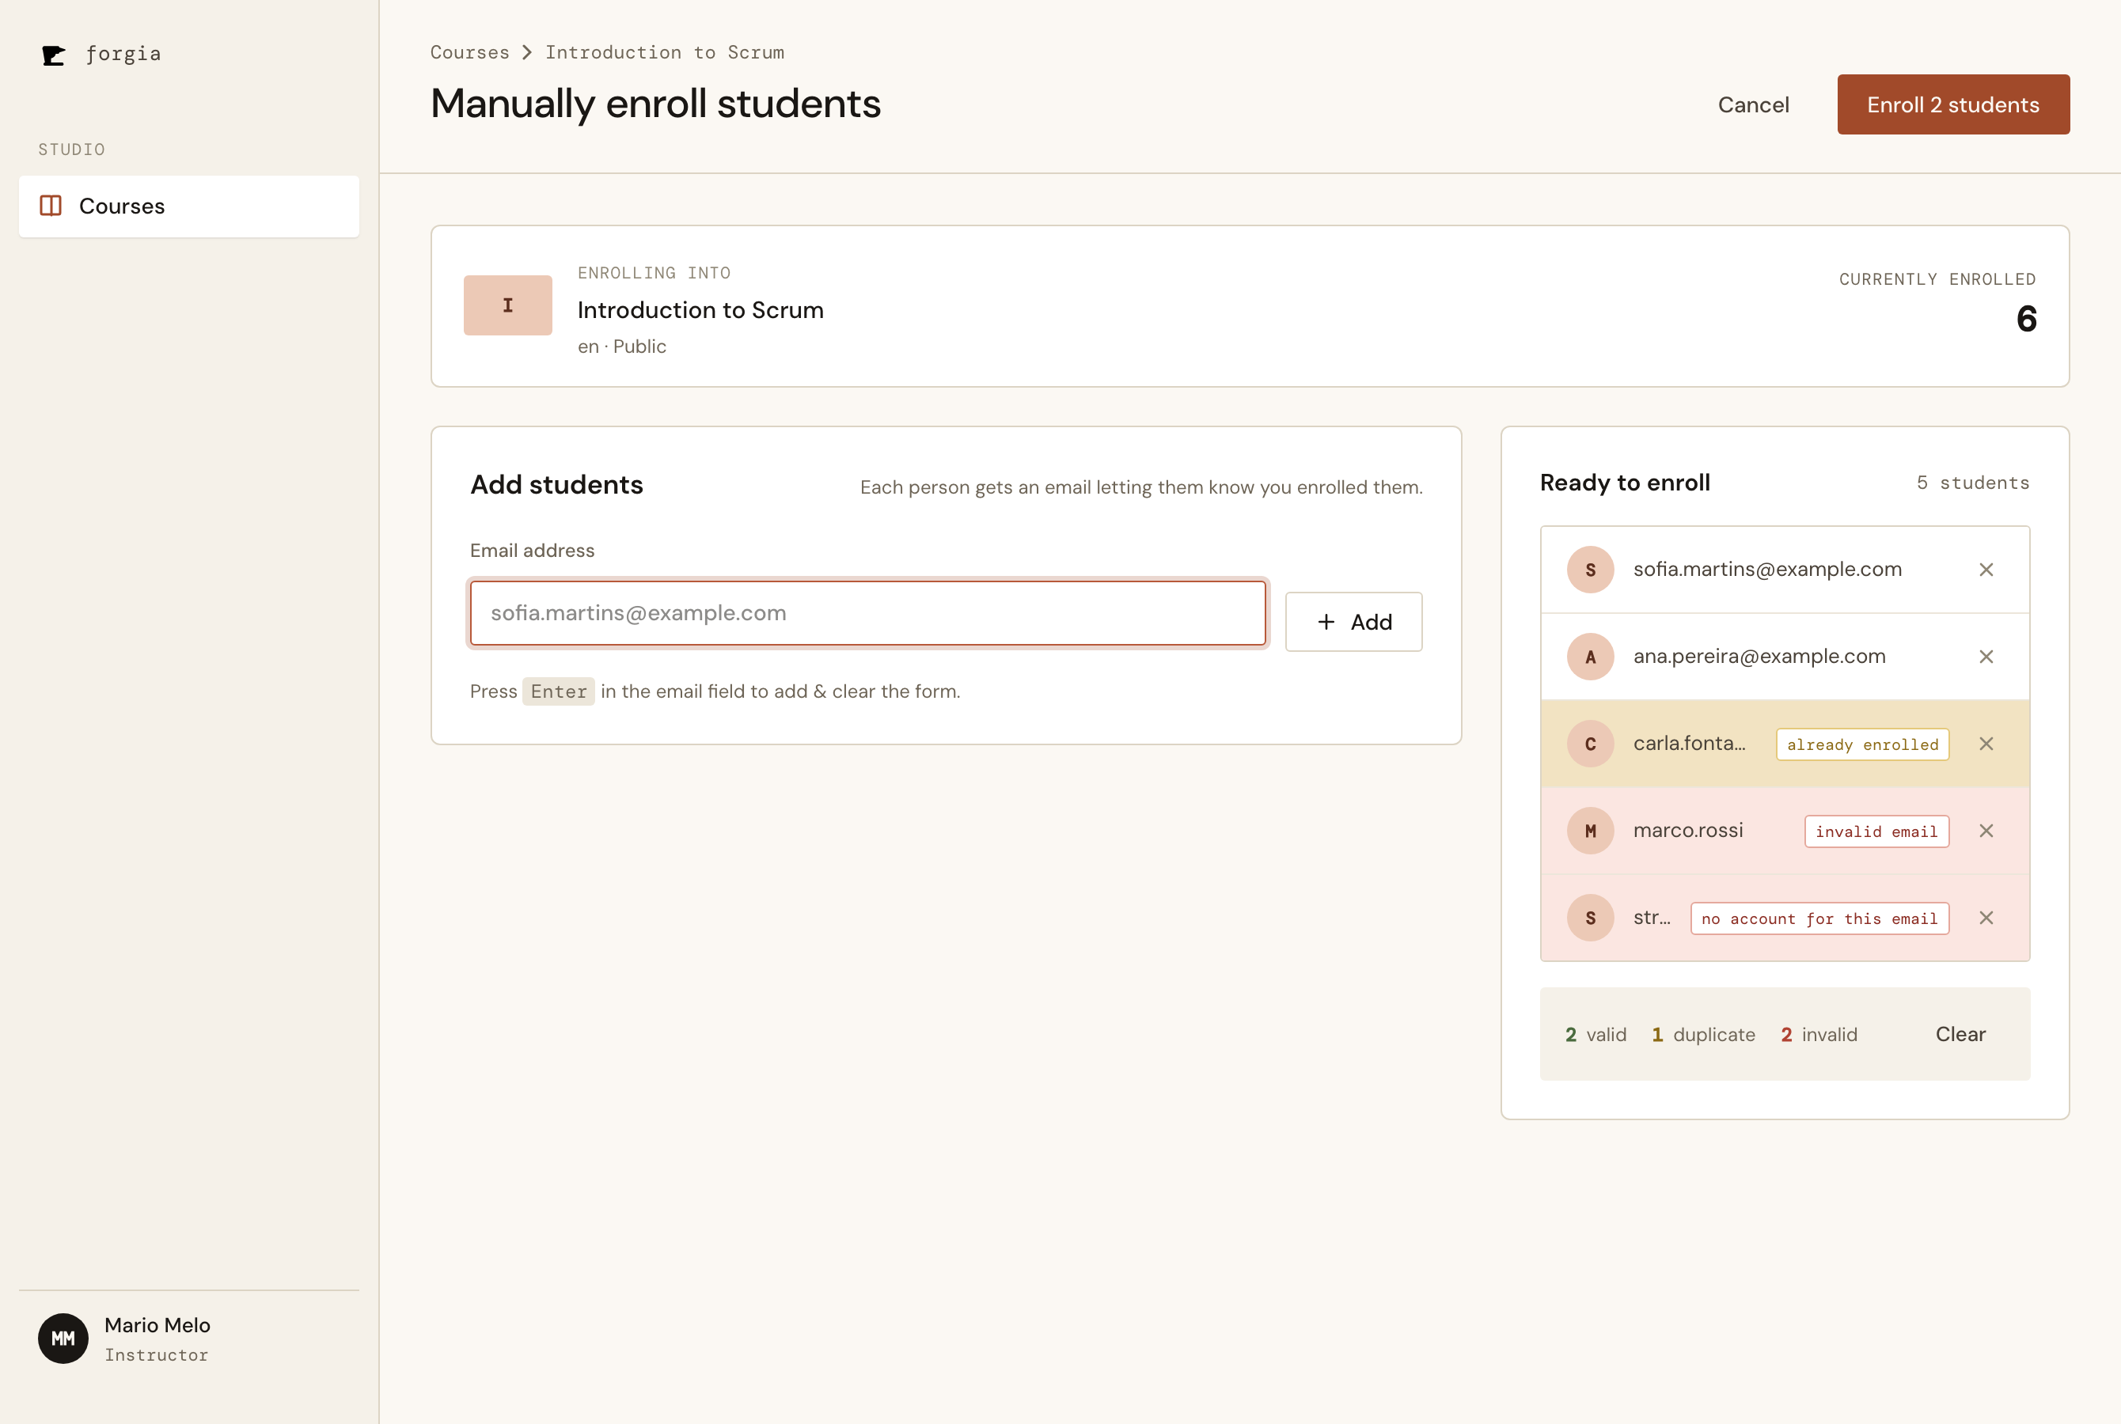Click the course thumbnail labeled I
Image resolution: width=2121 pixels, height=1424 pixels.
[x=508, y=305]
